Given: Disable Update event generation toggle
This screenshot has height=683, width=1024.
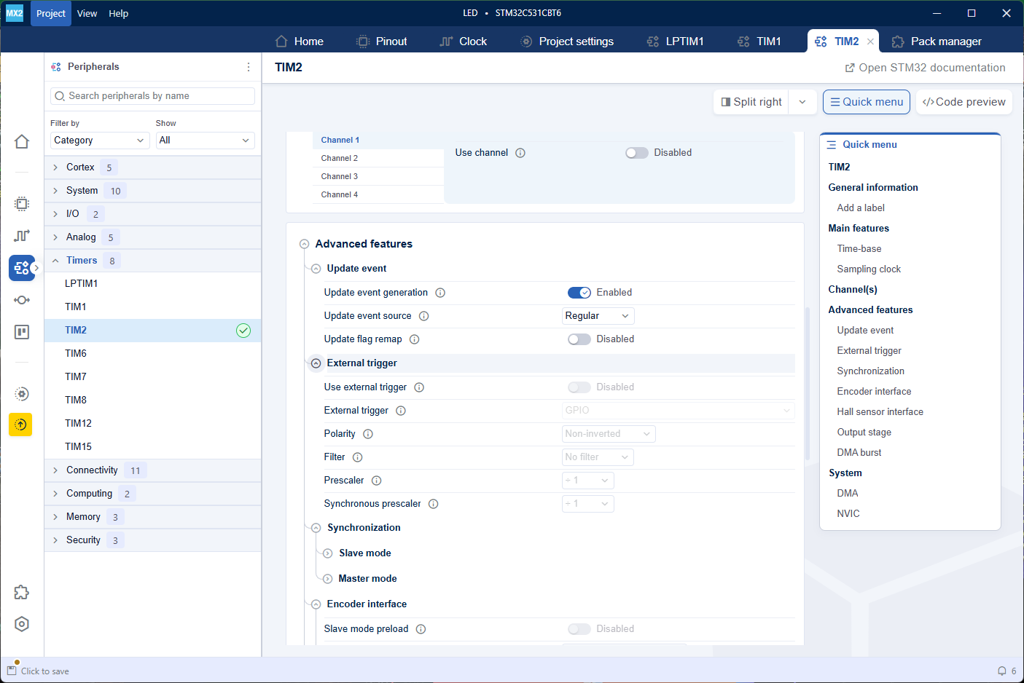Looking at the screenshot, I should [x=579, y=293].
